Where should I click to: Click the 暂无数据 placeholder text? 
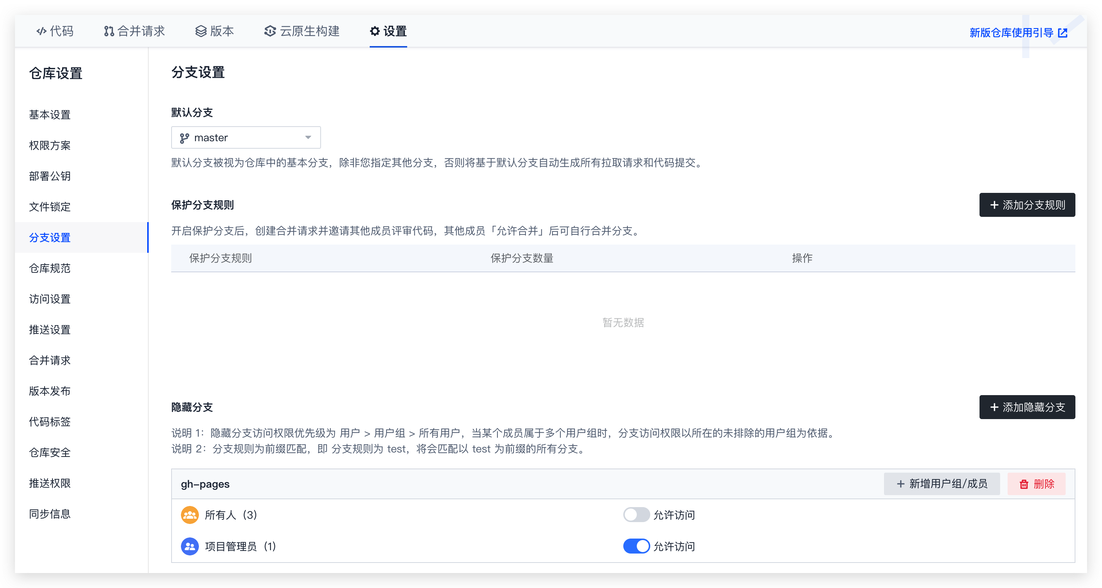pyautogui.click(x=623, y=322)
